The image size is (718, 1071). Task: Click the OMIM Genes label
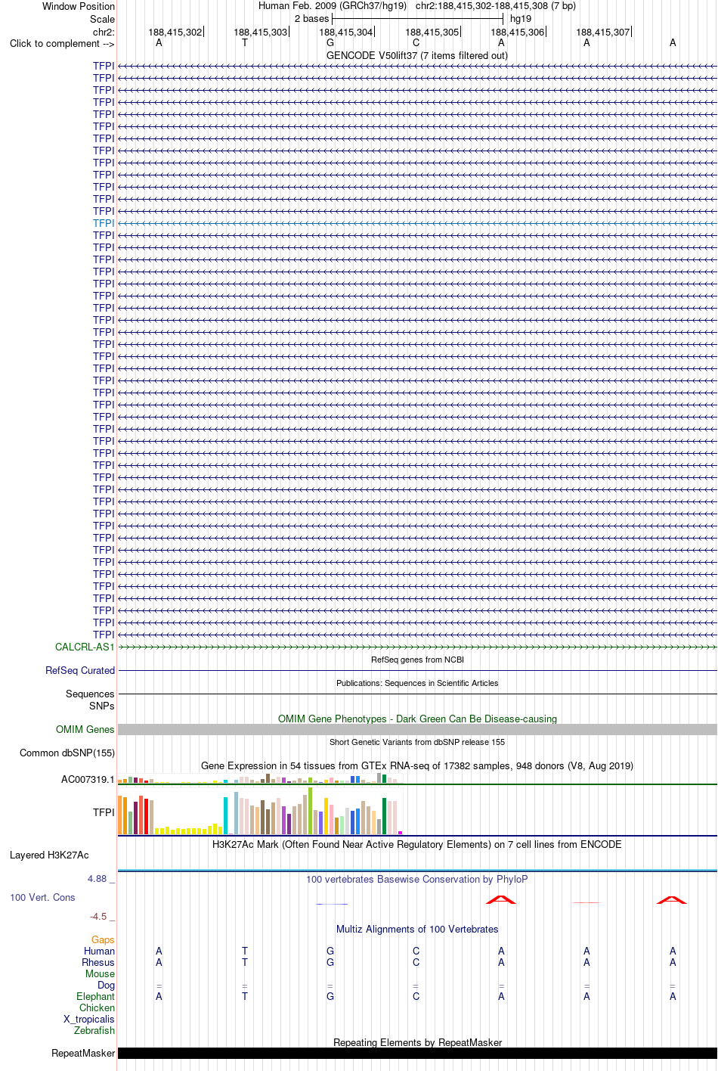(85, 729)
